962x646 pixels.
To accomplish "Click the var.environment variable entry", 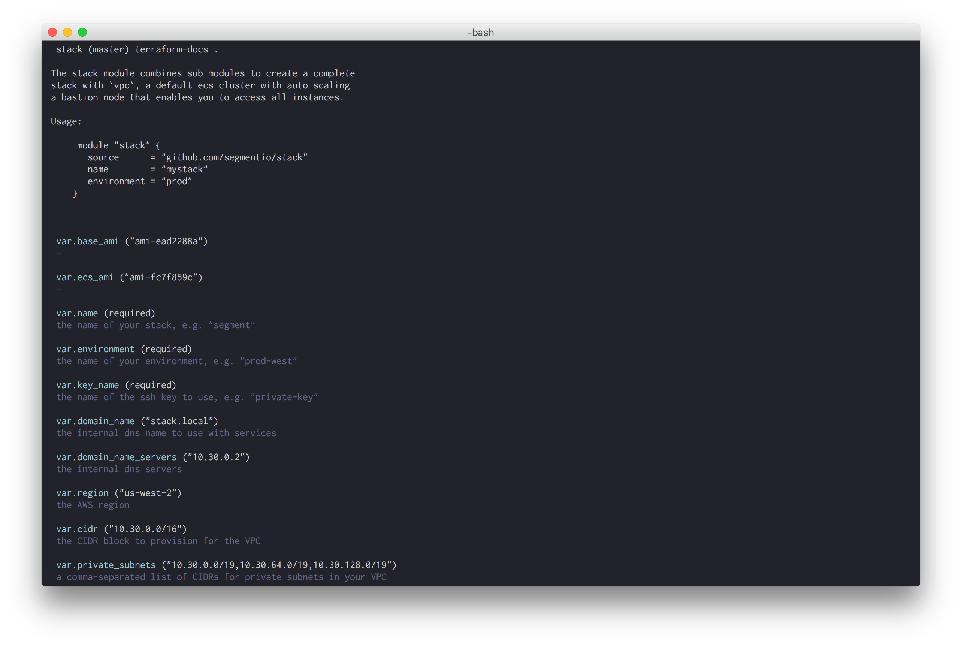I will [95, 349].
